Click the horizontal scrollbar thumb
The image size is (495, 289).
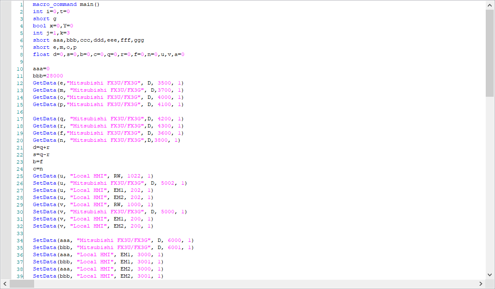pos(22,284)
